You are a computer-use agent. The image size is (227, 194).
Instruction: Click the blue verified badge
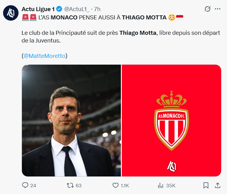tap(59, 9)
